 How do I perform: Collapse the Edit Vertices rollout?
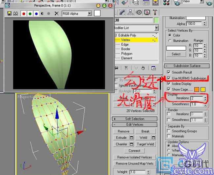point(135,125)
